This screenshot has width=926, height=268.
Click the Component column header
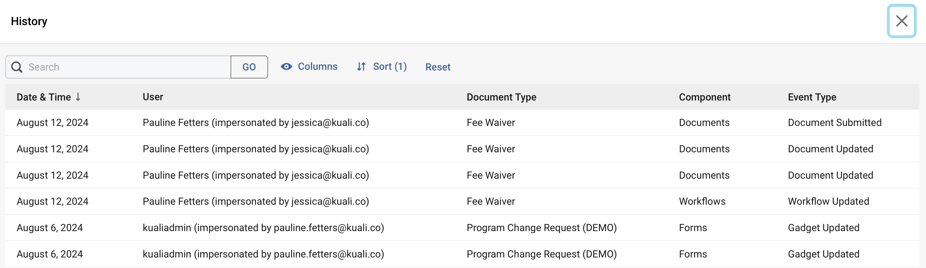[x=704, y=97]
